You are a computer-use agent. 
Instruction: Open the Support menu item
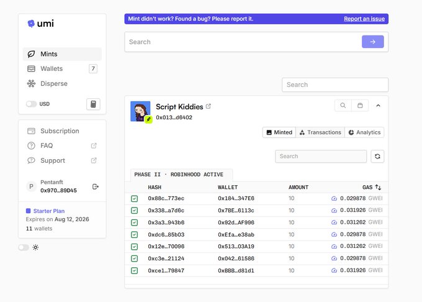[62, 160]
